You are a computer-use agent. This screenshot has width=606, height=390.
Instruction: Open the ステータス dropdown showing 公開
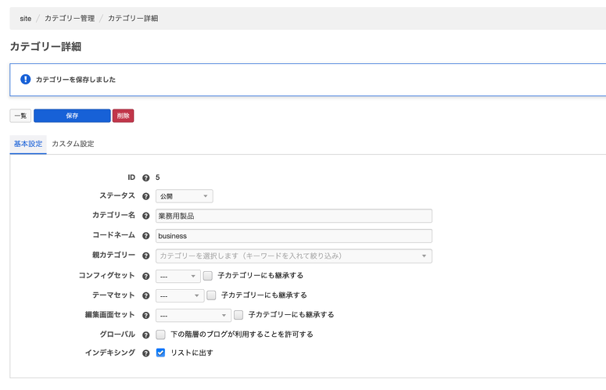(184, 196)
